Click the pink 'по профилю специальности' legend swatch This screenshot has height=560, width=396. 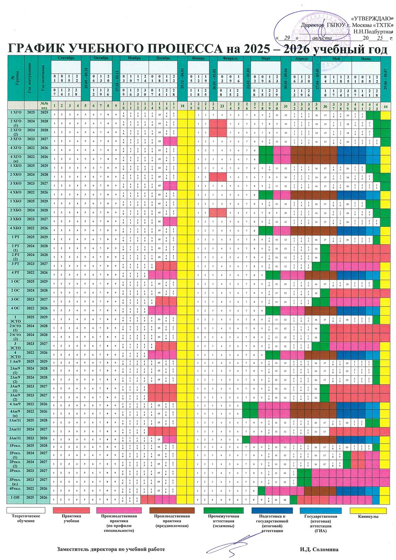(x=119, y=510)
